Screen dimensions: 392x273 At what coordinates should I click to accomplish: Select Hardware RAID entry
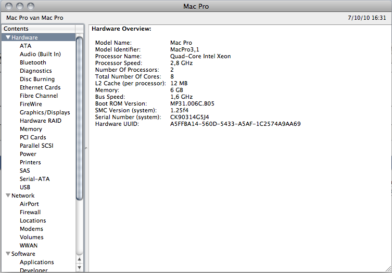pos(41,121)
